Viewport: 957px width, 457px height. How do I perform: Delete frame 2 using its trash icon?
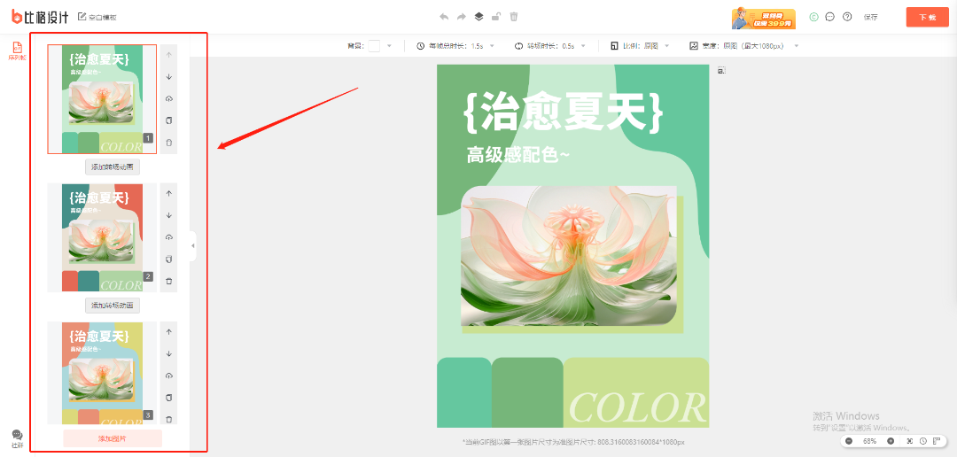pos(169,281)
